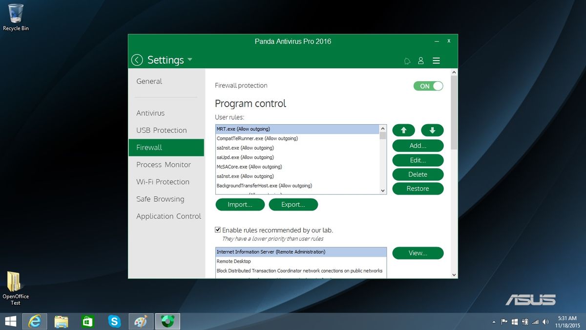Screen dimensions: 586x330
Task: Click the View... button for lab rules
Action: tap(418, 253)
